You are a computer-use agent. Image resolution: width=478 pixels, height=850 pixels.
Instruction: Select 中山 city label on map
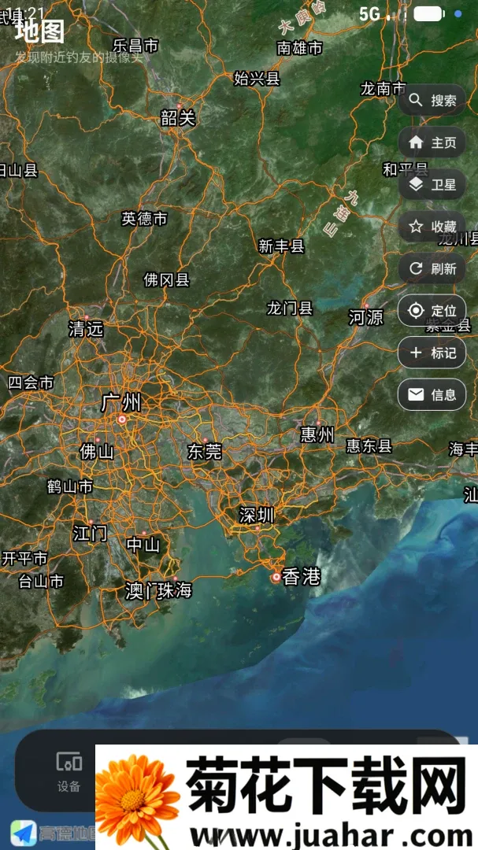tap(143, 545)
